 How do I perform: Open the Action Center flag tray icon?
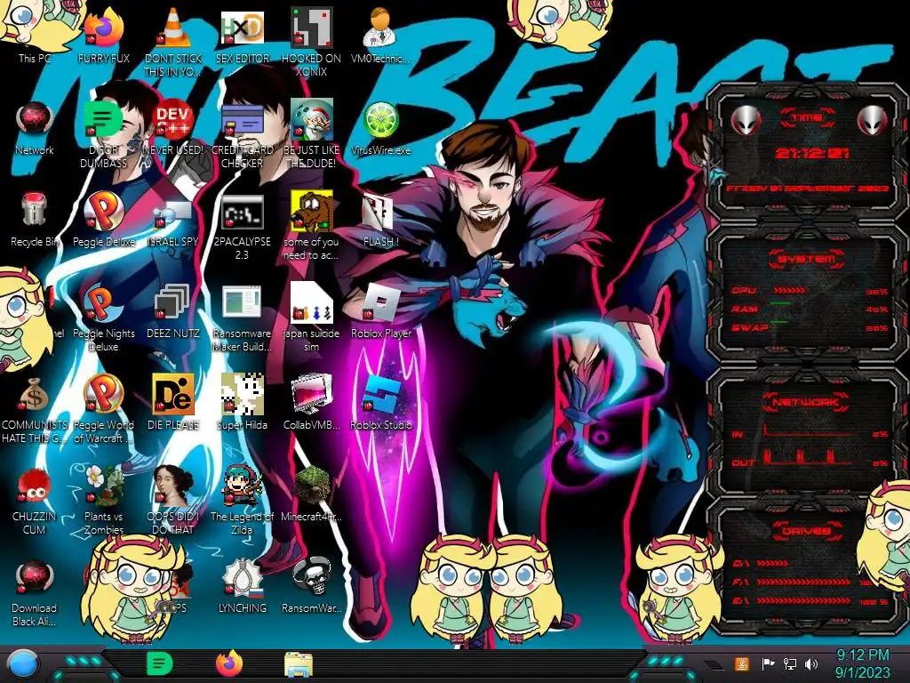768,663
